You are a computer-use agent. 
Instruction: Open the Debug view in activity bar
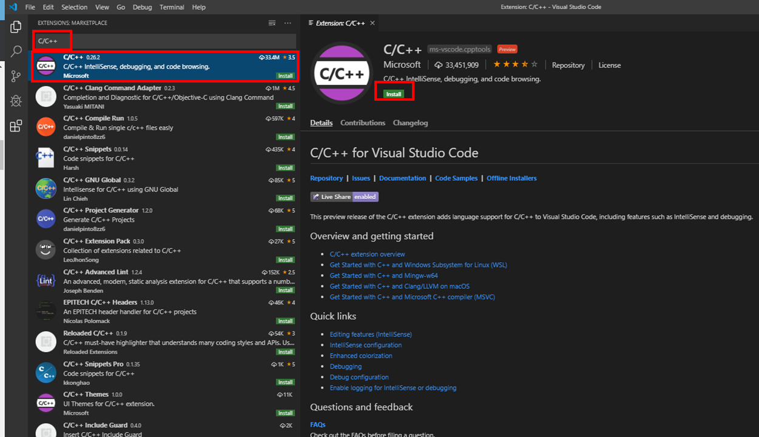click(16, 101)
